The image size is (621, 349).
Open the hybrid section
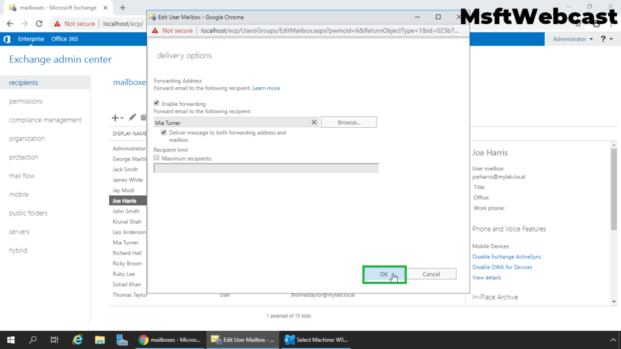tap(18, 250)
